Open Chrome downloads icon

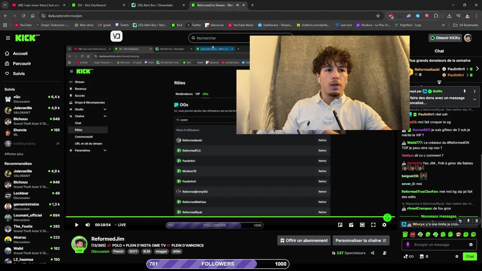click(x=449, y=16)
